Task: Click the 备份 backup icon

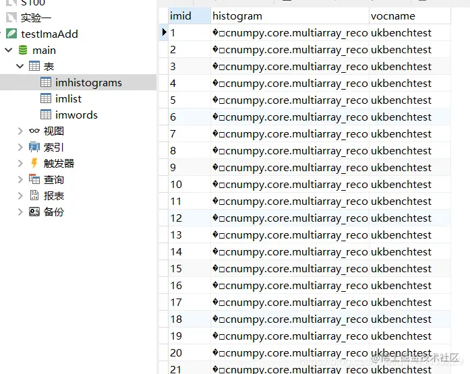Action: coord(34,212)
